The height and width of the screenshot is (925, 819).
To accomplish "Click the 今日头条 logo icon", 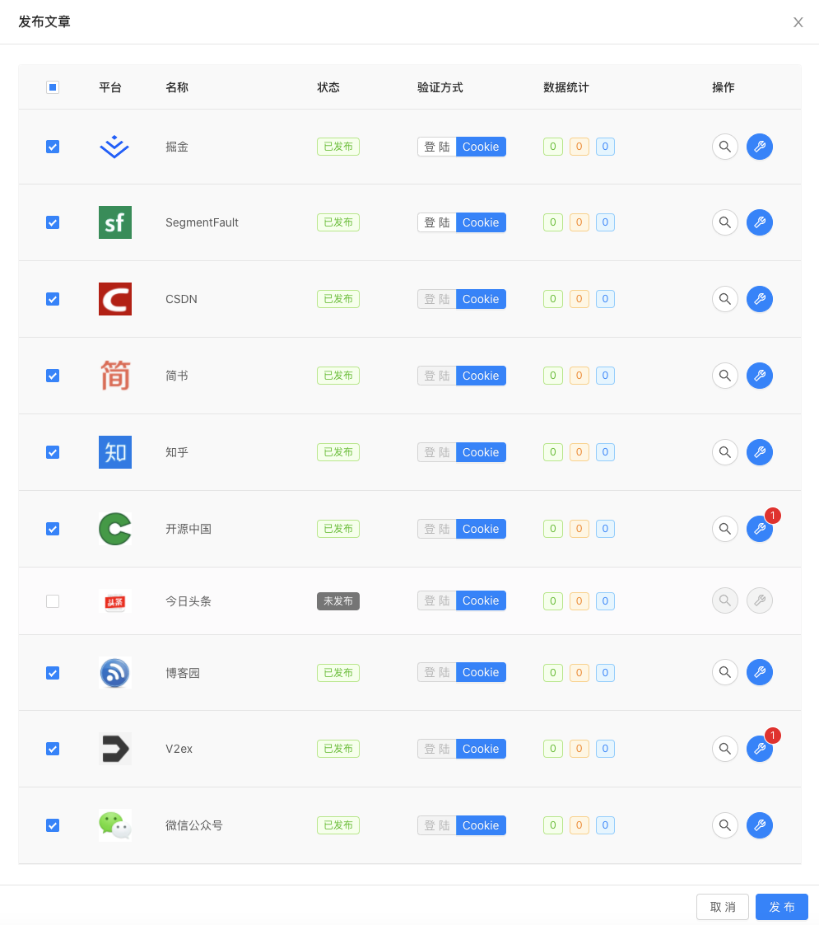I will tap(114, 601).
